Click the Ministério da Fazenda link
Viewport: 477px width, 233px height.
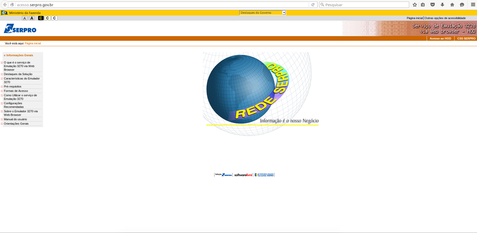25,13
